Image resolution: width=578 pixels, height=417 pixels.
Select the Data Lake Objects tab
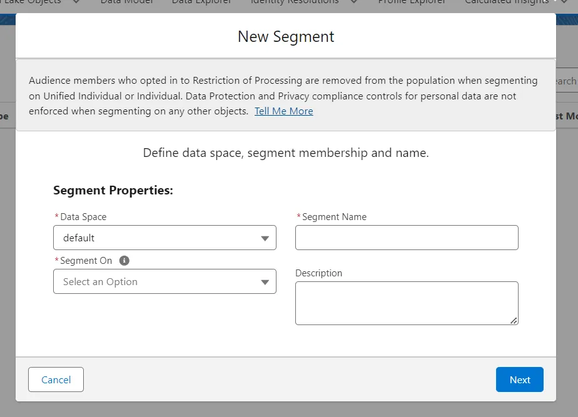click(31, 2)
